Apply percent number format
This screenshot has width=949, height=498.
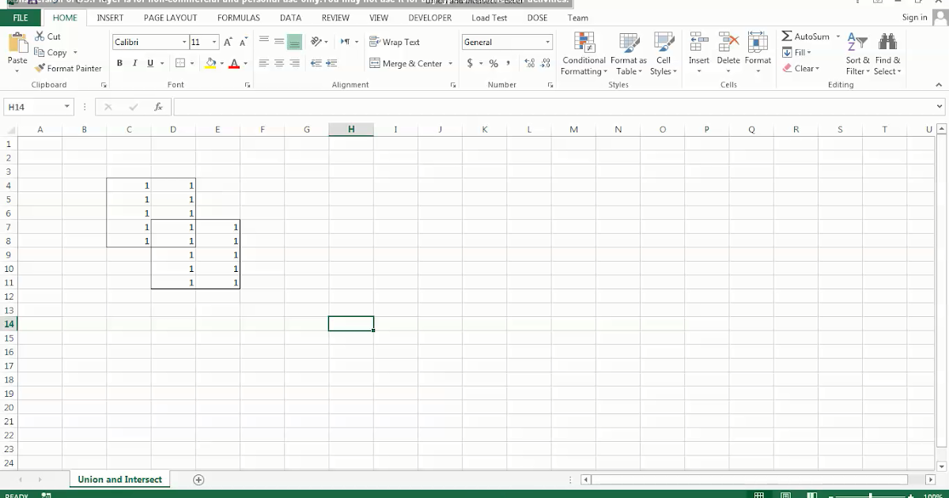[x=494, y=63]
